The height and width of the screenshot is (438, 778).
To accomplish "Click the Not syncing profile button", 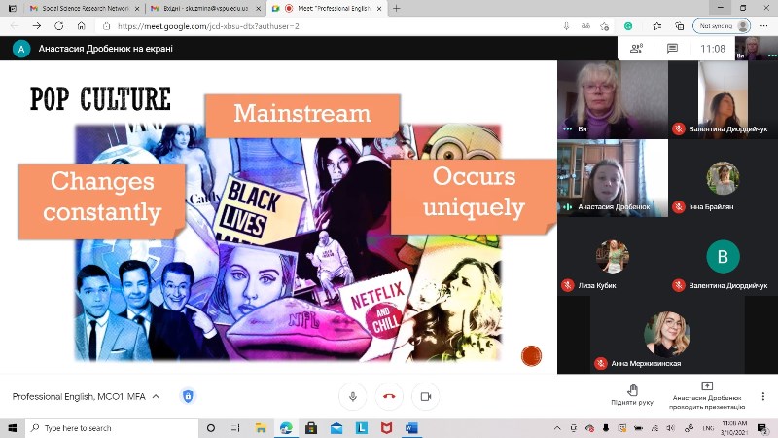I will click(x=722, y=26).
